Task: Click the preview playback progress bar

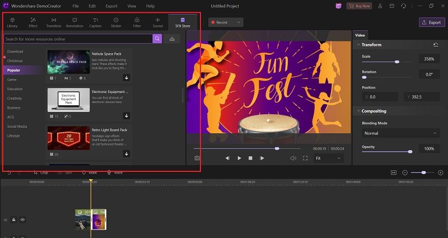Action: pos(247,148)
